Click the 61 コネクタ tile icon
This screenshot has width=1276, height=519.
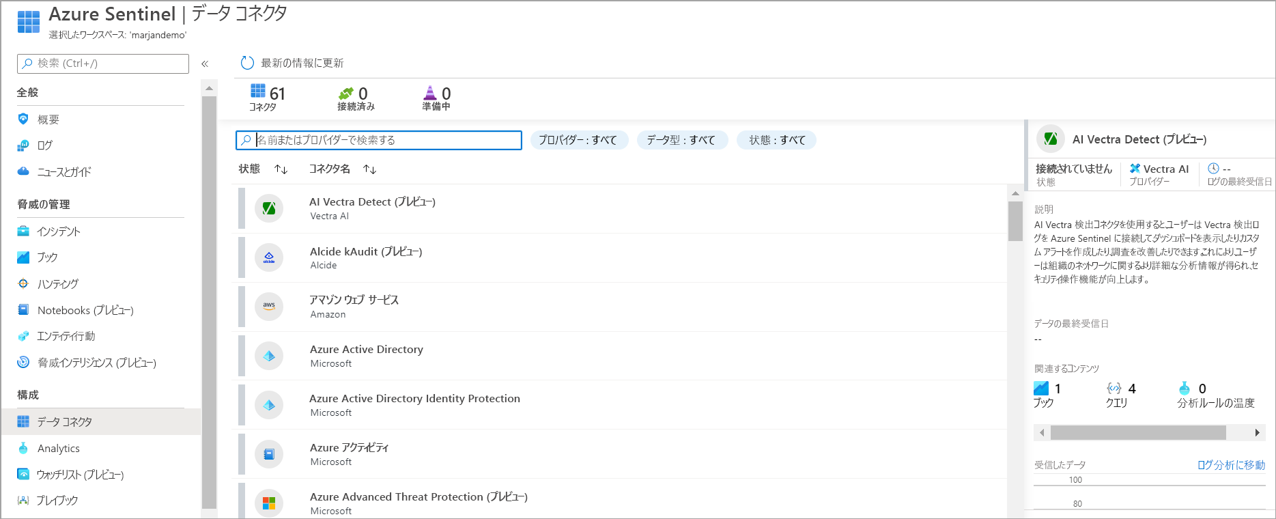coord(258,91)
